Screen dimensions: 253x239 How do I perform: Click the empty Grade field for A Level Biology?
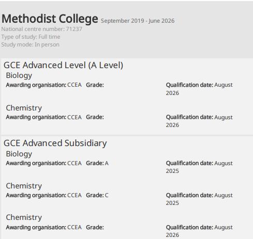(95, 85)
